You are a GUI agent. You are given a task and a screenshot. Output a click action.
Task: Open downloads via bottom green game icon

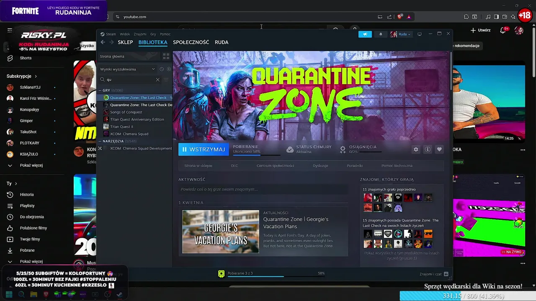click(x=221, y=274)
